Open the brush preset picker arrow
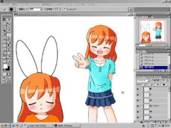The image size is (171, 128). click(15, 9)
